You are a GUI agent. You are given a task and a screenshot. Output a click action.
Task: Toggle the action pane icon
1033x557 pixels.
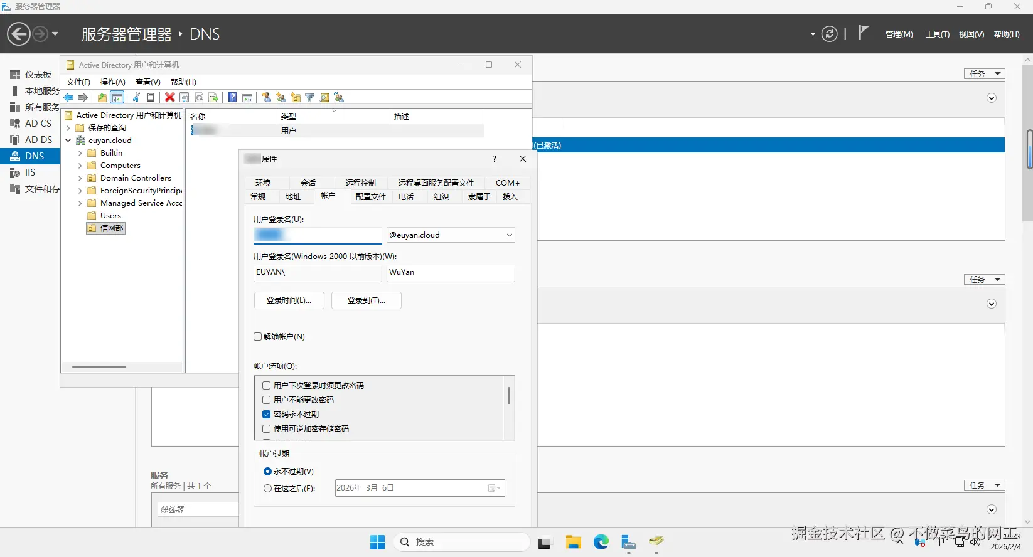tap(247, 97)
